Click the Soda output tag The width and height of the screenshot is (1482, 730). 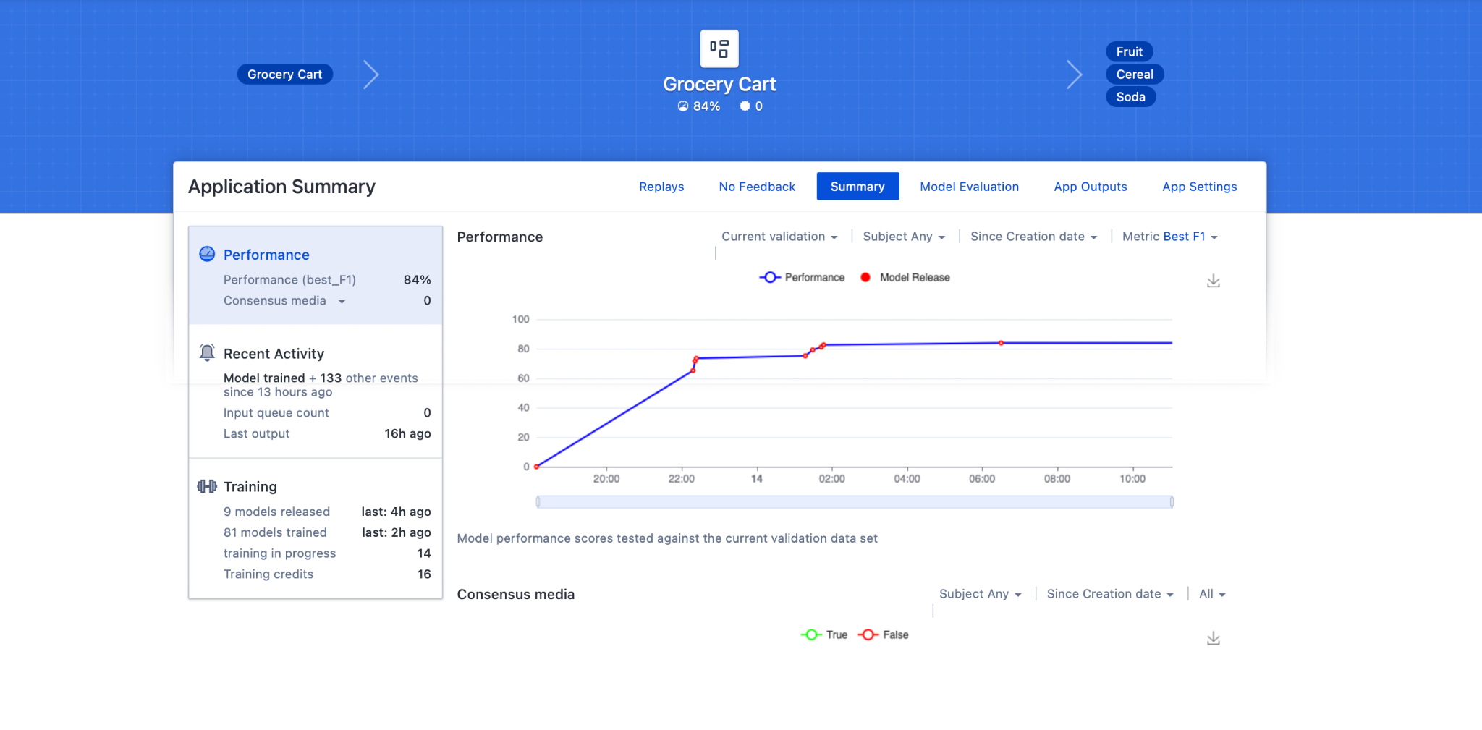pos(1130,97)
